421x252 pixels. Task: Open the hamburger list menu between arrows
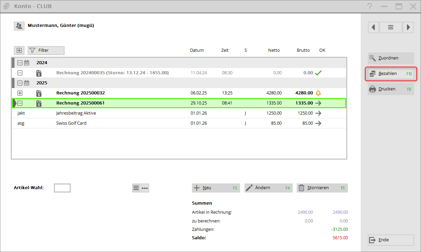391,27
